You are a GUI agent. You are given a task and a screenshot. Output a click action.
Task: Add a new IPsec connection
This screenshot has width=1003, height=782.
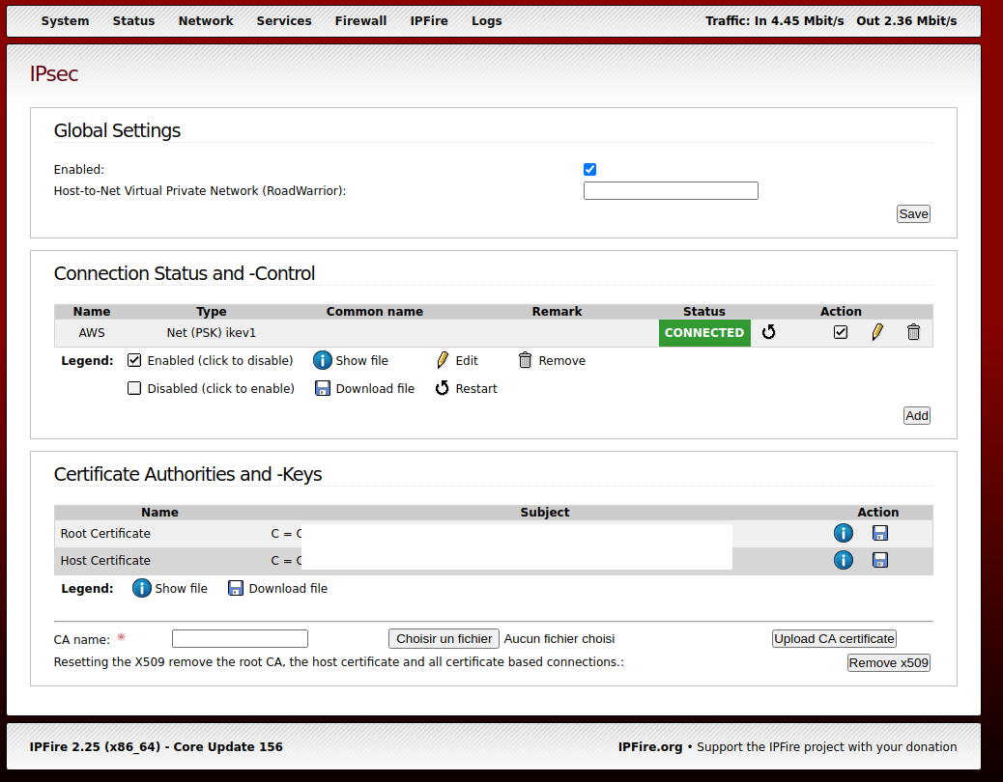[x=917, y=416]
